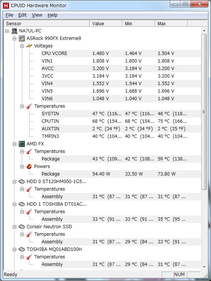Click the thermometer icon under ASRock 990FX Extreme9
The width and height of the screenshot is (211, 281).
[x=29, y=106]
